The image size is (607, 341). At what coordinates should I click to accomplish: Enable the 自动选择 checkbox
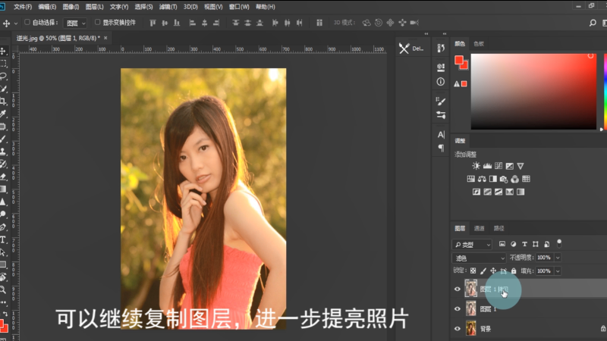tap(27, 22)
